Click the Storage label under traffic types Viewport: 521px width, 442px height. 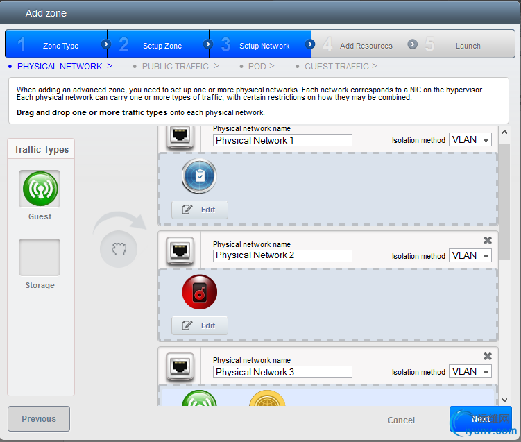[40, 285]
